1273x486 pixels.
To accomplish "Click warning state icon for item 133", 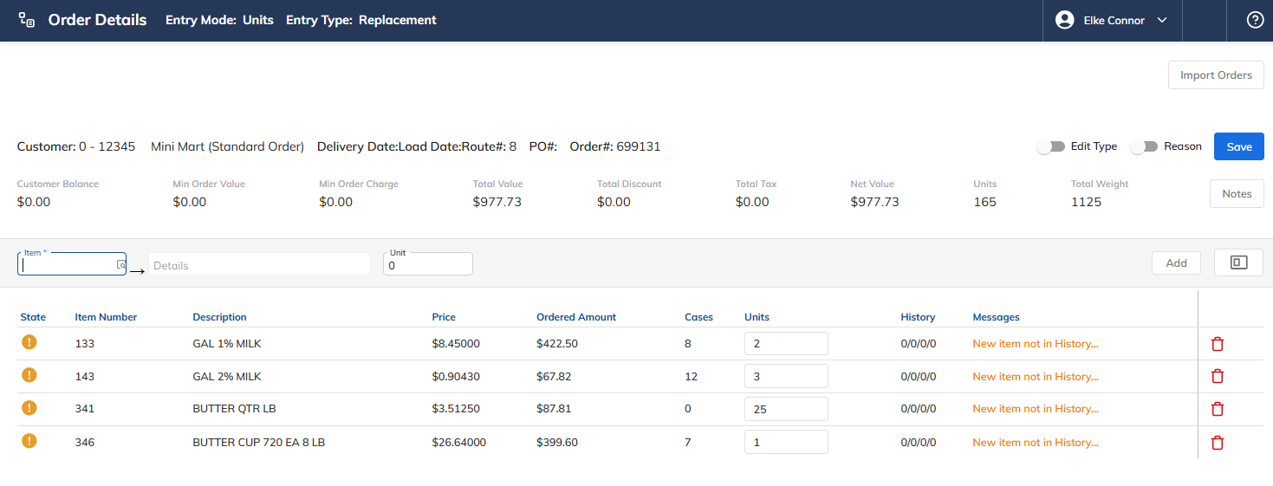I will coord(29,342).
